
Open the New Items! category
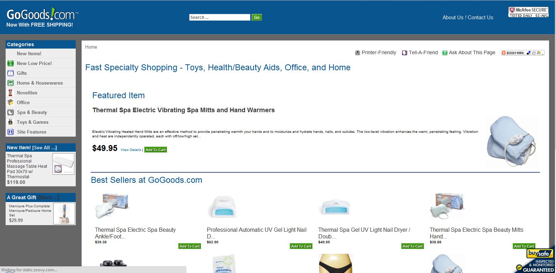[x=29, y=53]
